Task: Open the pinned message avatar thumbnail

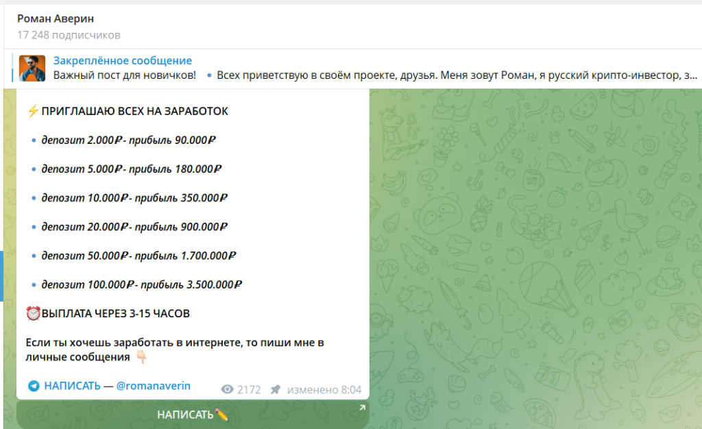Action: tap(32, 68)
